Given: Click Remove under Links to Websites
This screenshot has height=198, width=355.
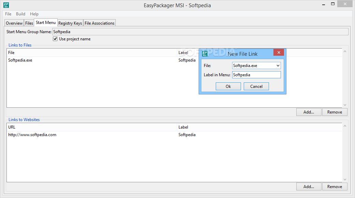Looking at the screenshot, I should [x=335, y=187].
